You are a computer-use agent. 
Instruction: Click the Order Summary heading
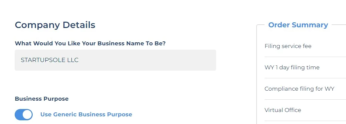pyautogui.click(x=298, y=25)
